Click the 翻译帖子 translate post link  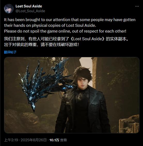10,52
